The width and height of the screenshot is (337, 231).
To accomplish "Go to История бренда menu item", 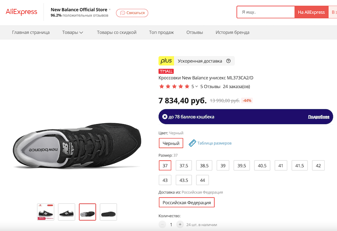I will (x=232, y=32).
